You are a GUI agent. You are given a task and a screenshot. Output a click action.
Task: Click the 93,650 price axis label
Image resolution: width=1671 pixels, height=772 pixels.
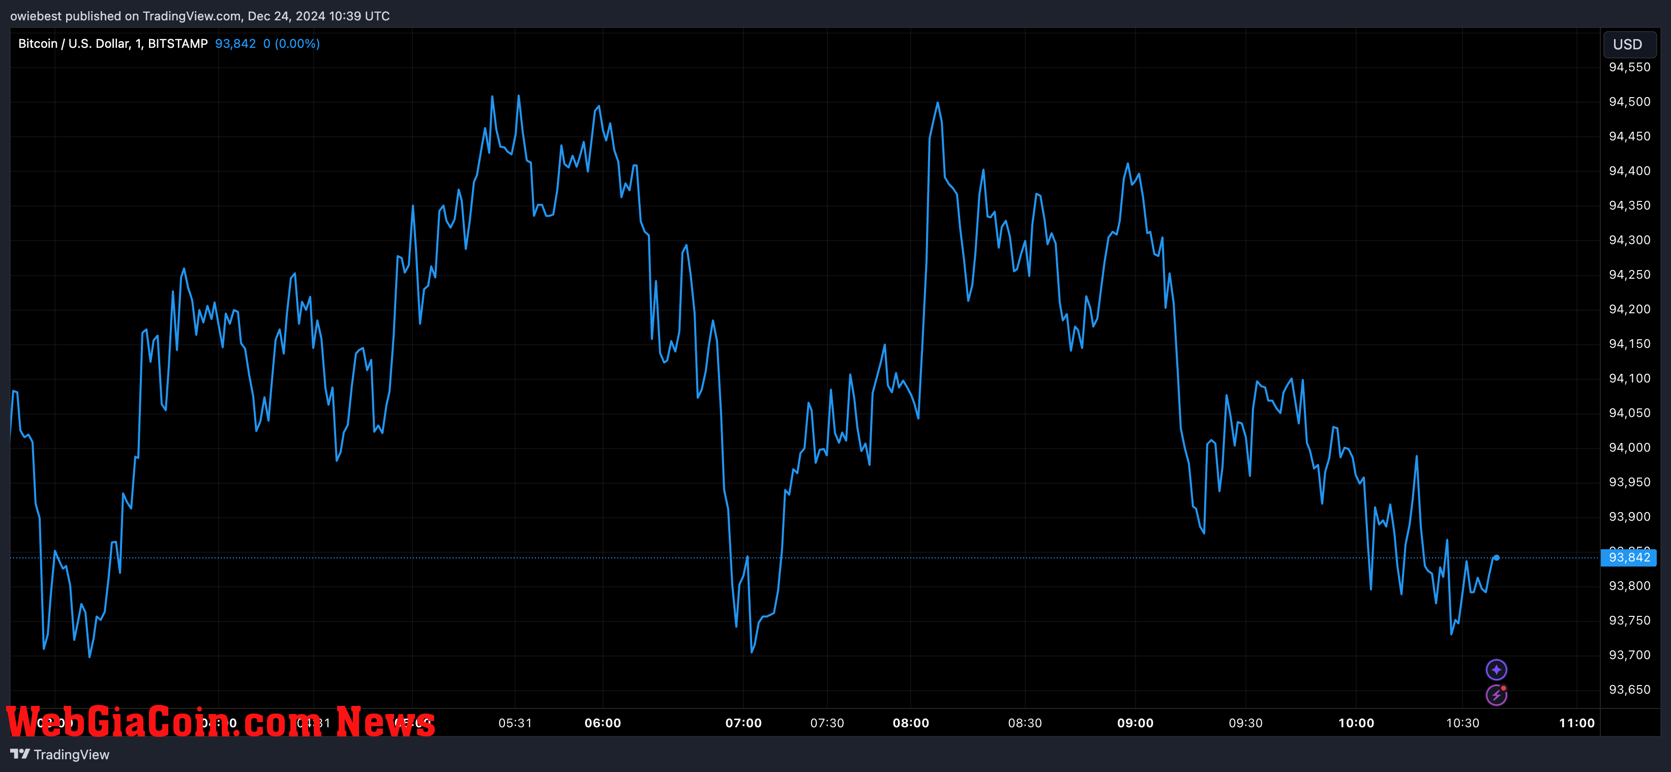pyautogui.click(x=1629, y=690)
